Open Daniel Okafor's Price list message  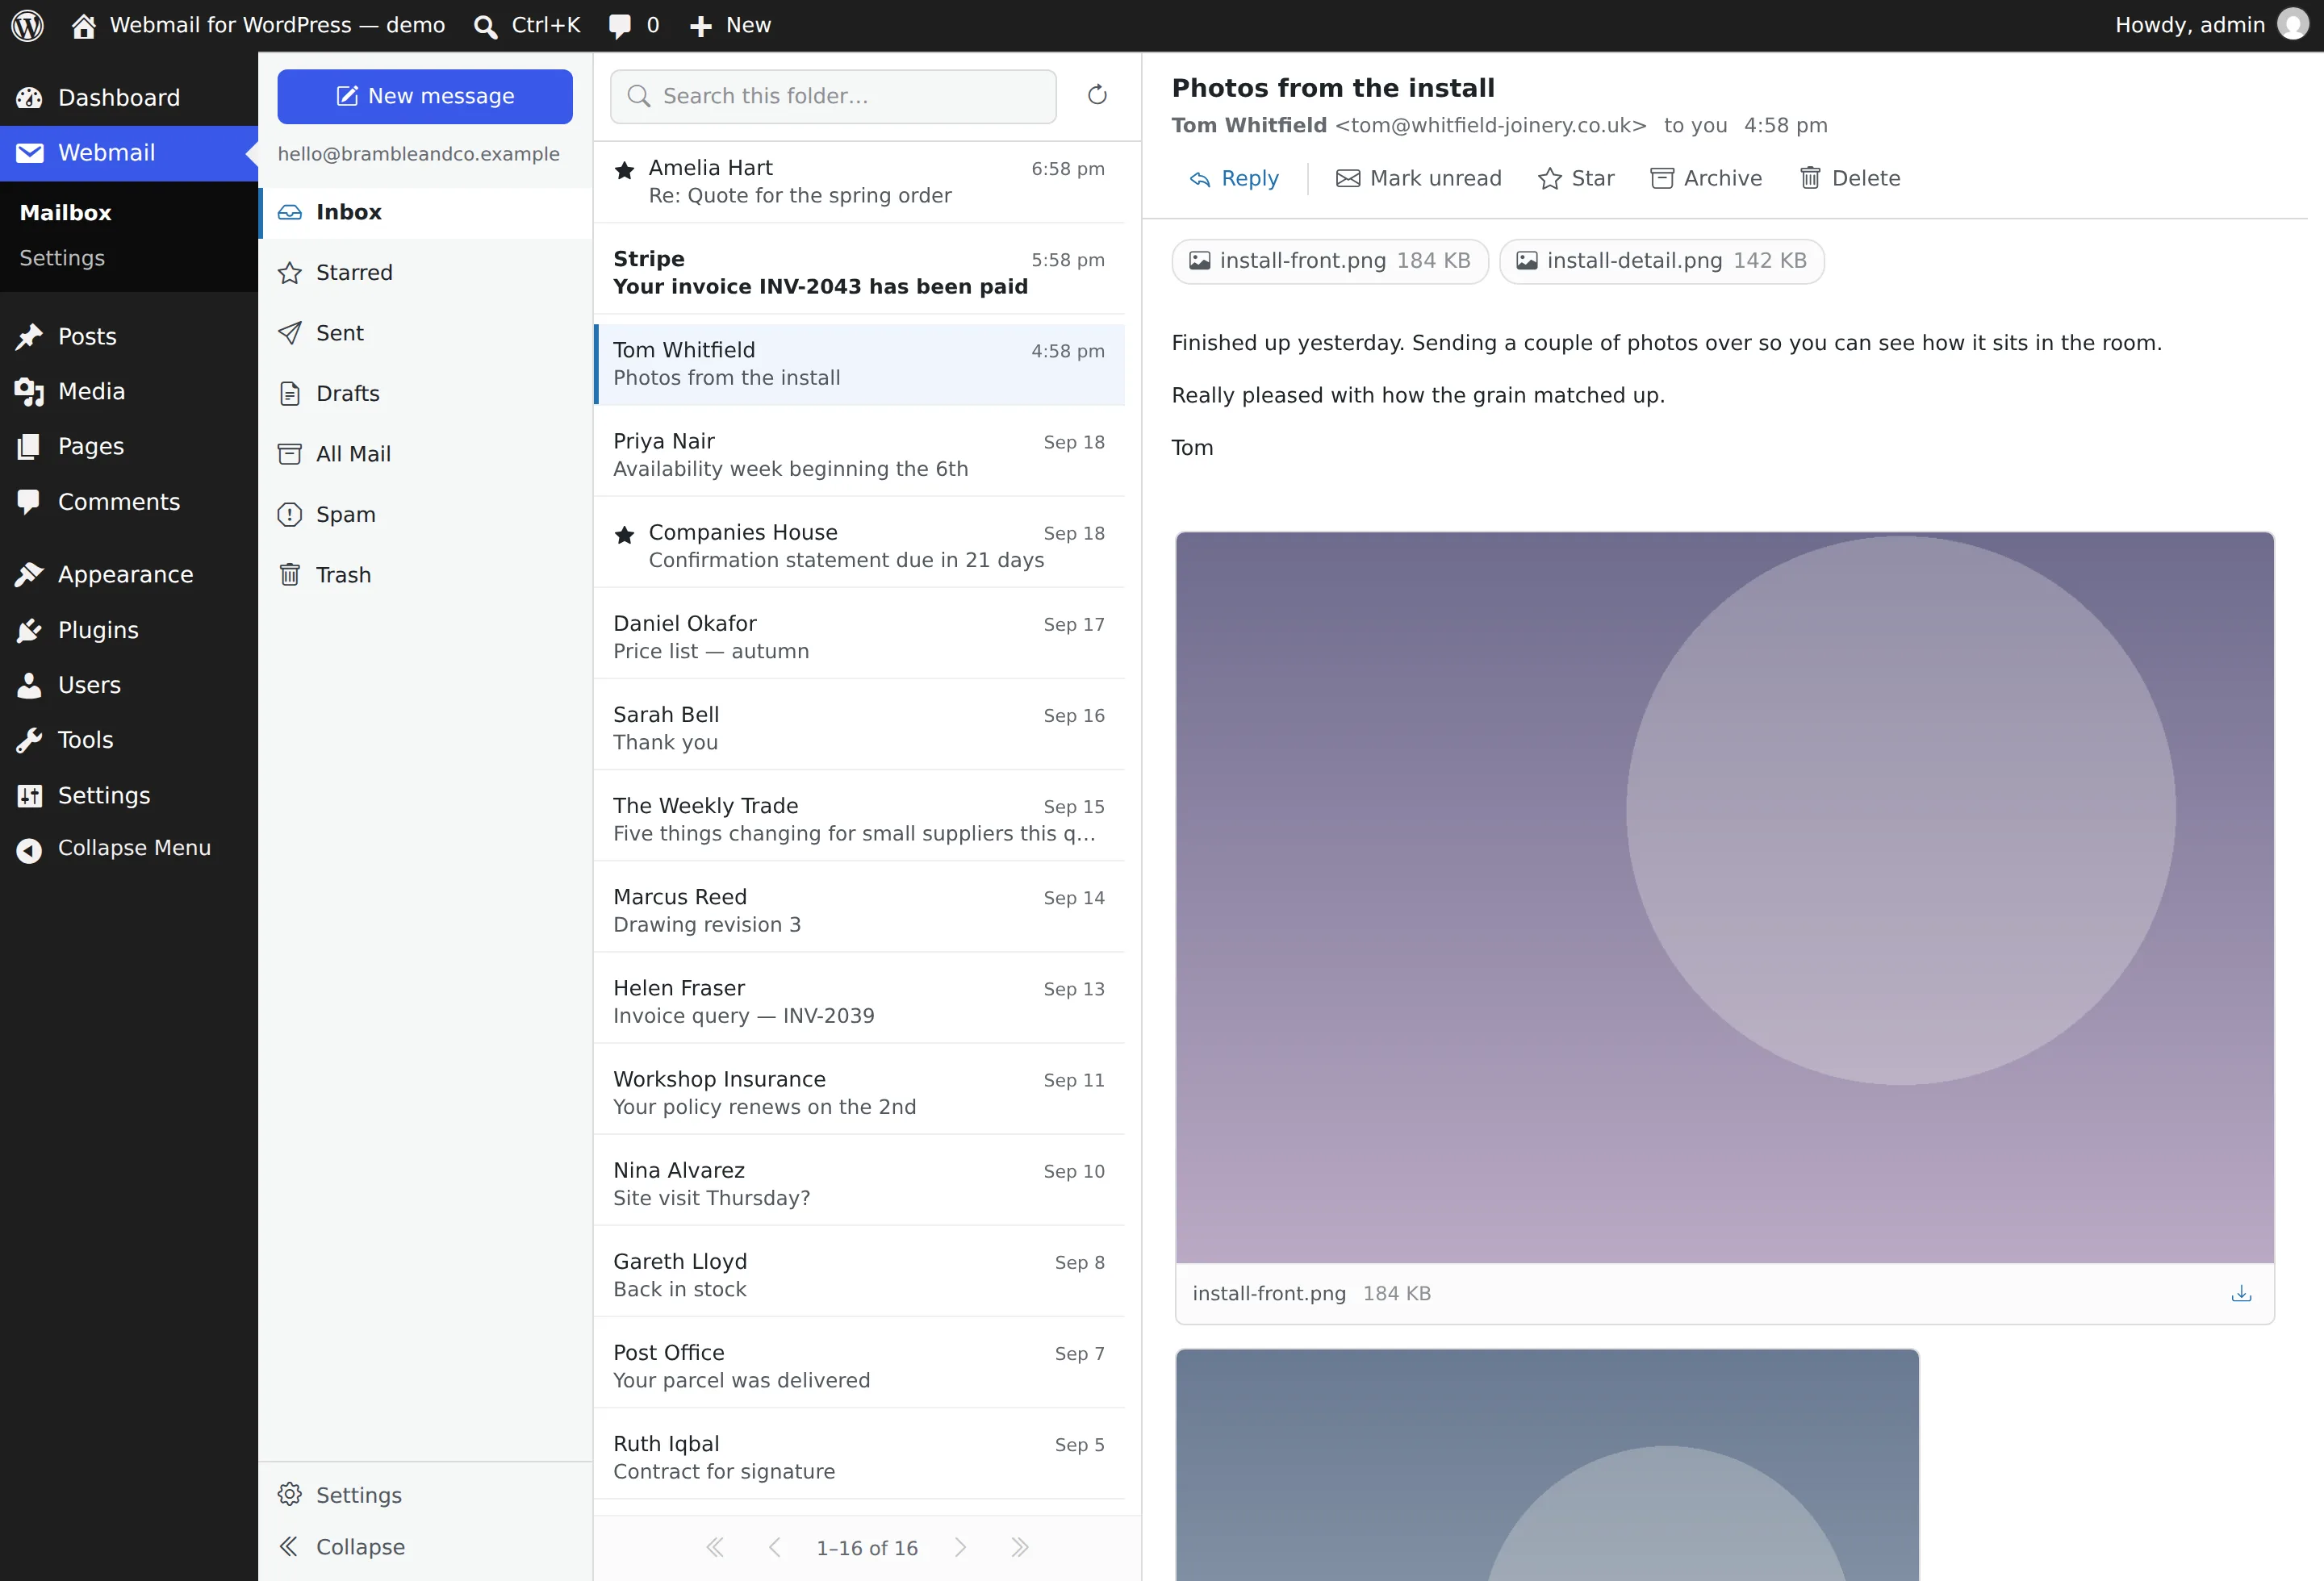point(859,636)
